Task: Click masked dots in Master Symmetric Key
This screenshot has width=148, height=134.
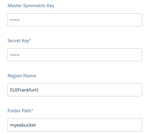Action: [x=15, y=20]
